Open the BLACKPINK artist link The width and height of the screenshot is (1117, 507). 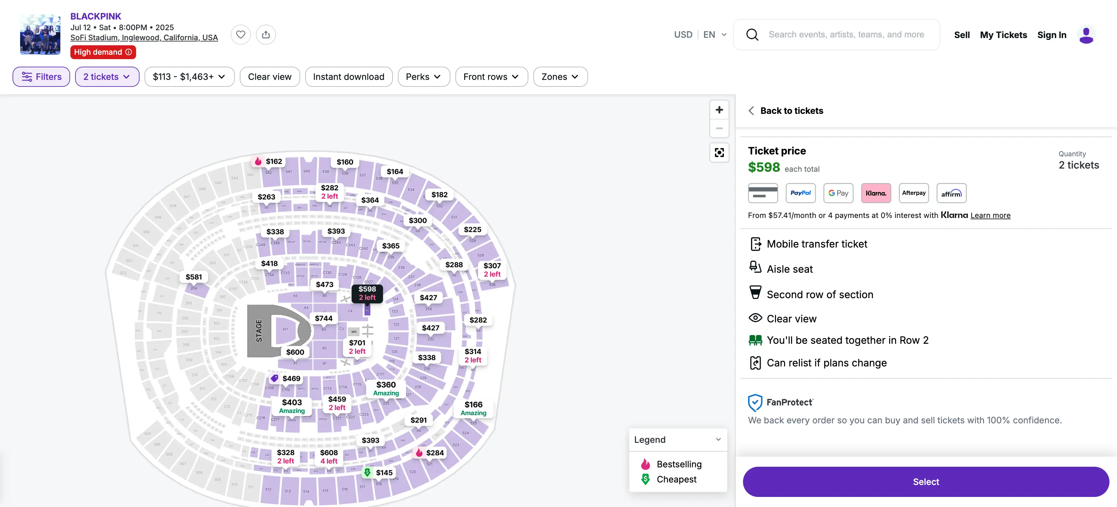point(96,16)
